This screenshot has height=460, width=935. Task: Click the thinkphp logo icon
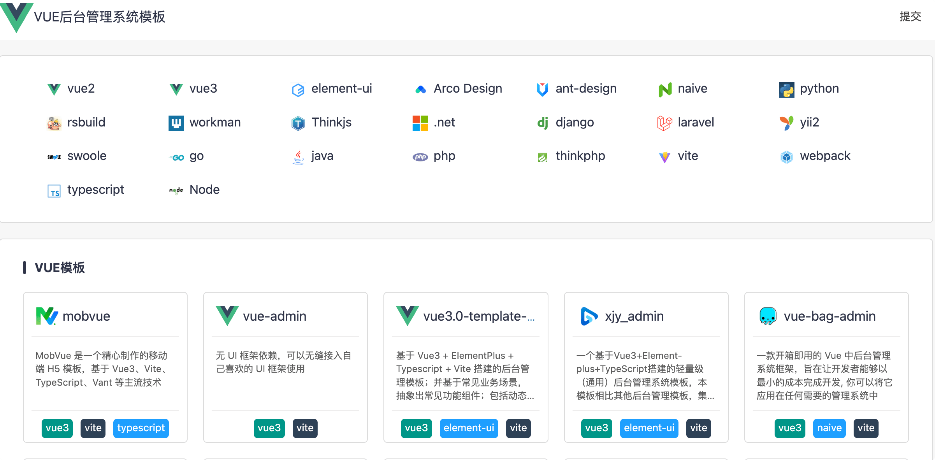tap(543, 157)
